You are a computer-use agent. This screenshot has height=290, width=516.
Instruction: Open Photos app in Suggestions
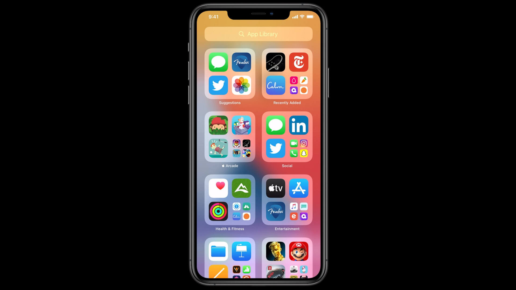coord(241,85)
